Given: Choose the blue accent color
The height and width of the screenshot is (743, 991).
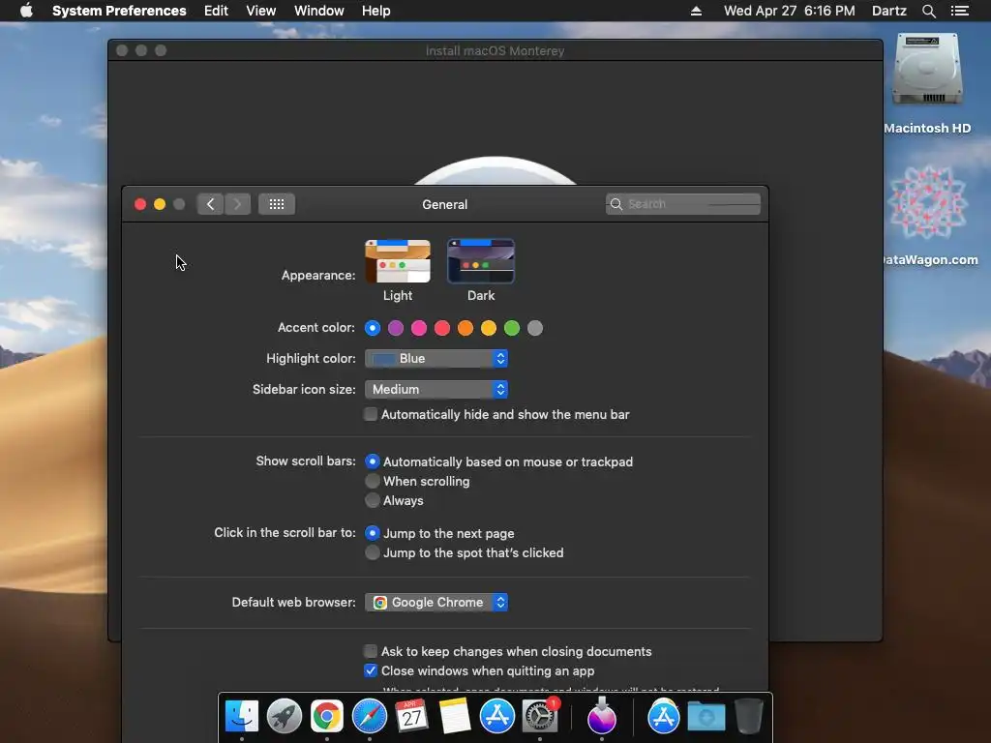Looking at the screenshot, I should click(373, 328).
